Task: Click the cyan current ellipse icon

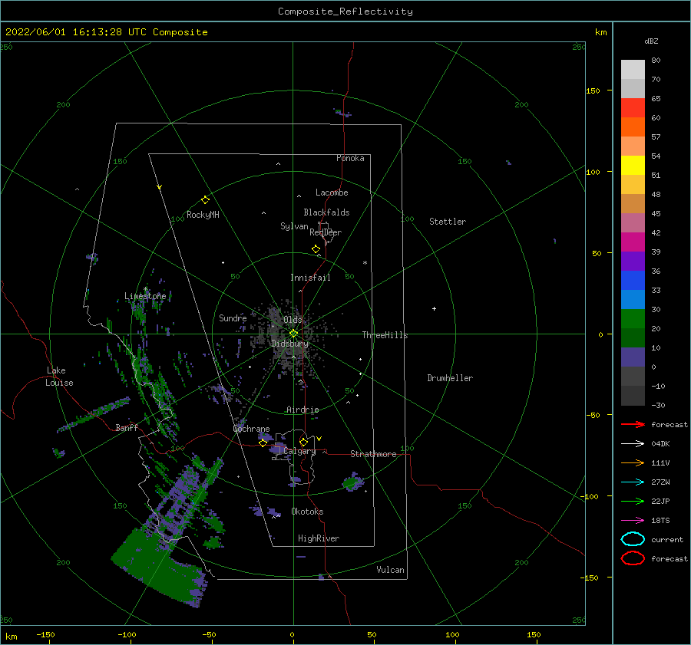Action: pos(633,539)
